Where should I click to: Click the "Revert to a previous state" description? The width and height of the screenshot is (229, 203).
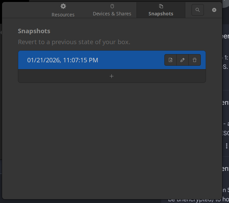(x=74, y=42)
